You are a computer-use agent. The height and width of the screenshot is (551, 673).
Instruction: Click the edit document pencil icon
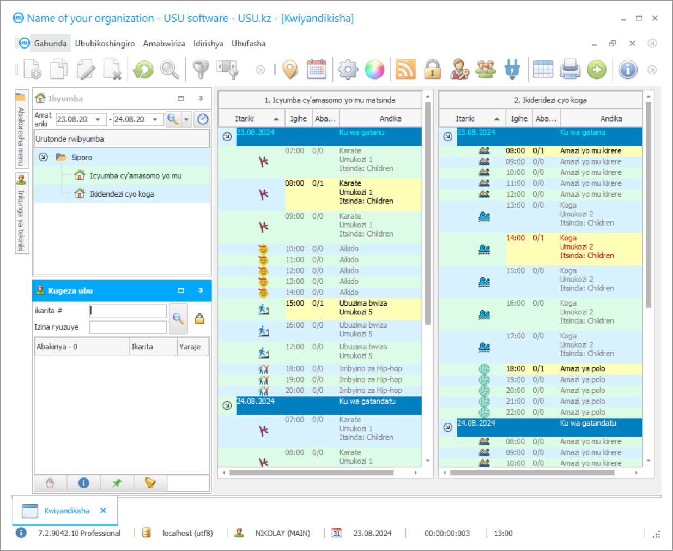[x=86, y=70]
